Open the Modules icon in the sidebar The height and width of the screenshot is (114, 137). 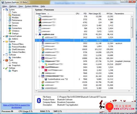click(x=10, y=17)
